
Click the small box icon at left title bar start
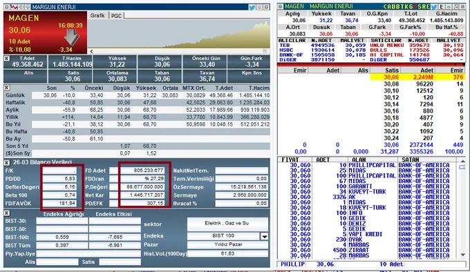point(7,7)
